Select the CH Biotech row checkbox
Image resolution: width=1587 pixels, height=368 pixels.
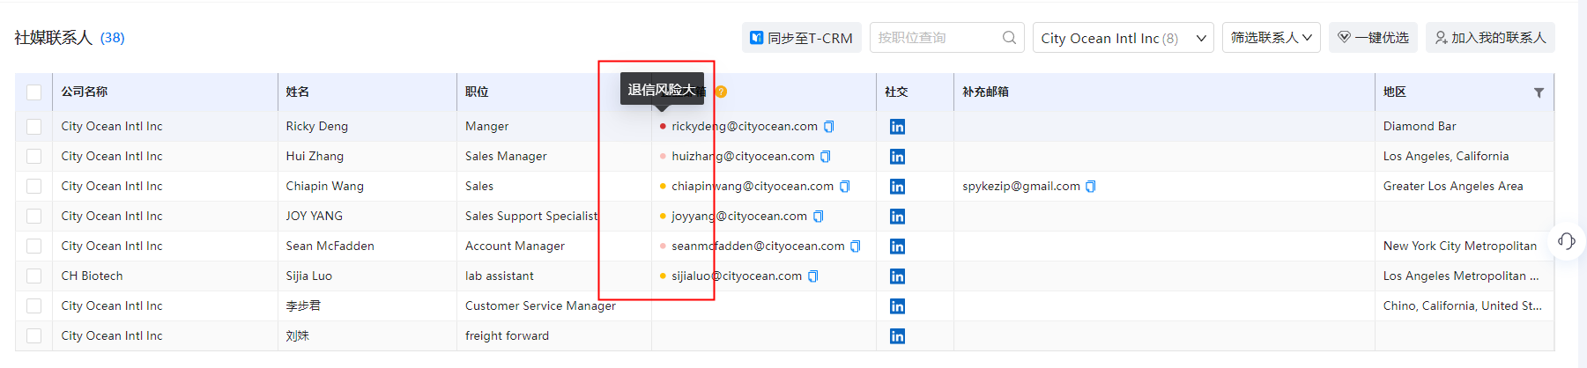click(x=33, y=276)
